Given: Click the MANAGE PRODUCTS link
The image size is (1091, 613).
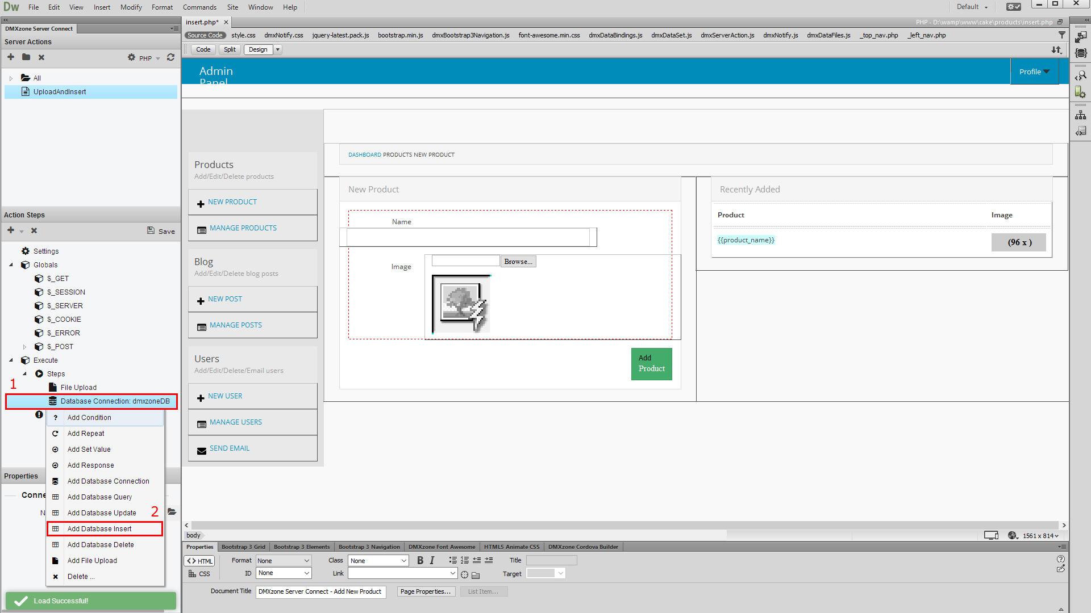Looking at the screenshot, I should [x=243, y=228].
